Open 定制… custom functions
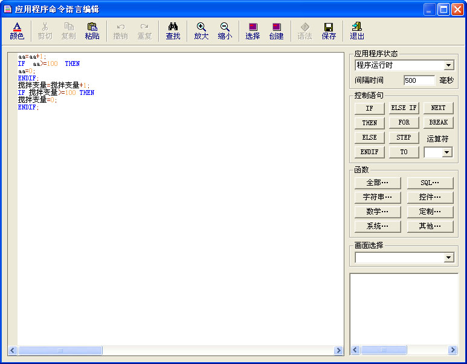The image size is (467, 364). click(430, 212)
